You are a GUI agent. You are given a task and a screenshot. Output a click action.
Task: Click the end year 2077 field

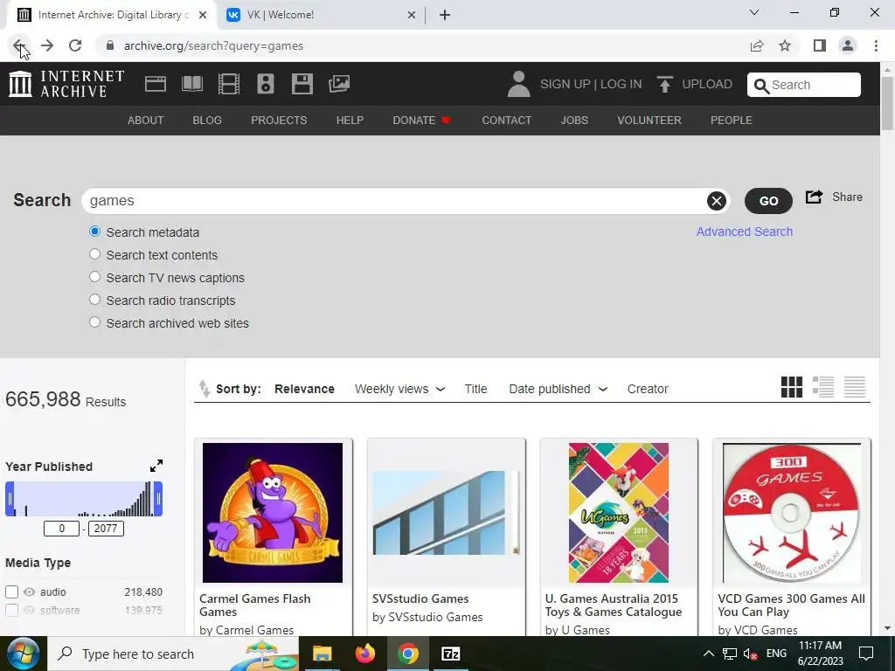tap(106, 529)
